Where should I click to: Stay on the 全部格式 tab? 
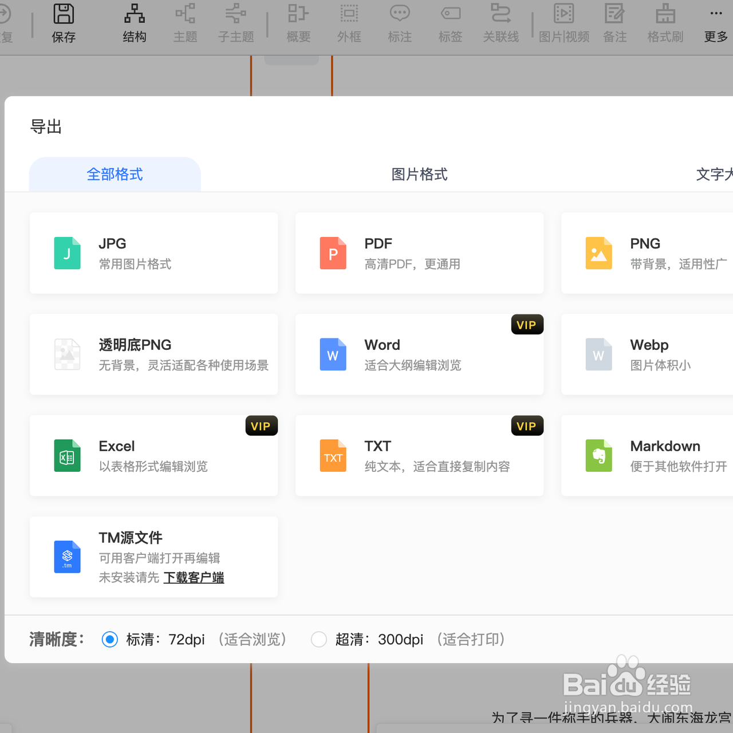(x=115, y=175)
